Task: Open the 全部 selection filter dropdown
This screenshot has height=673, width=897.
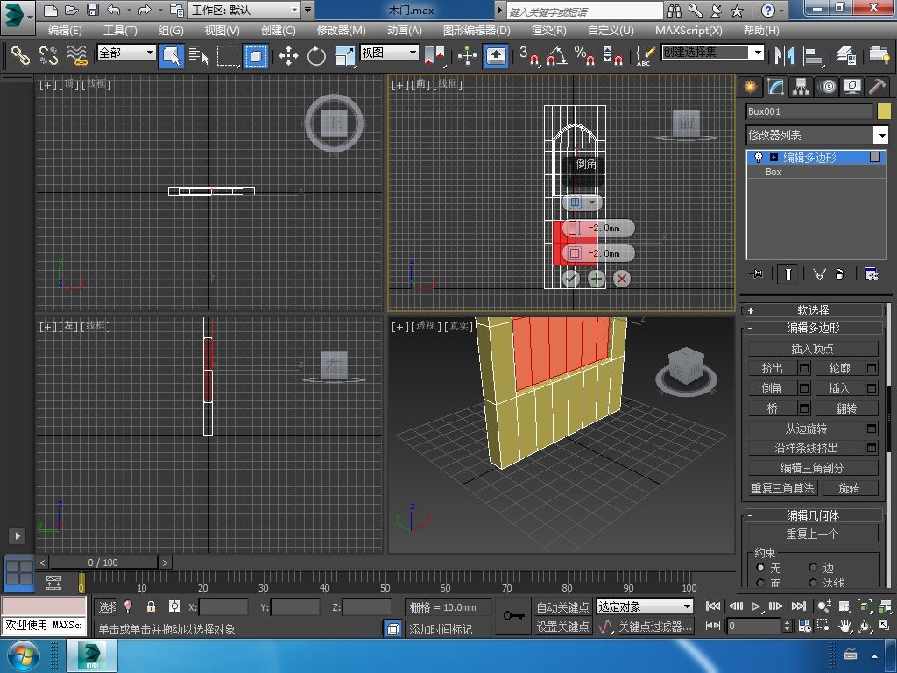Action: 127,53
